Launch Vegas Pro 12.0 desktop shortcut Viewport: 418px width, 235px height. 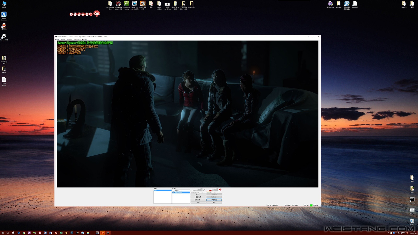[x=135, y=5]
